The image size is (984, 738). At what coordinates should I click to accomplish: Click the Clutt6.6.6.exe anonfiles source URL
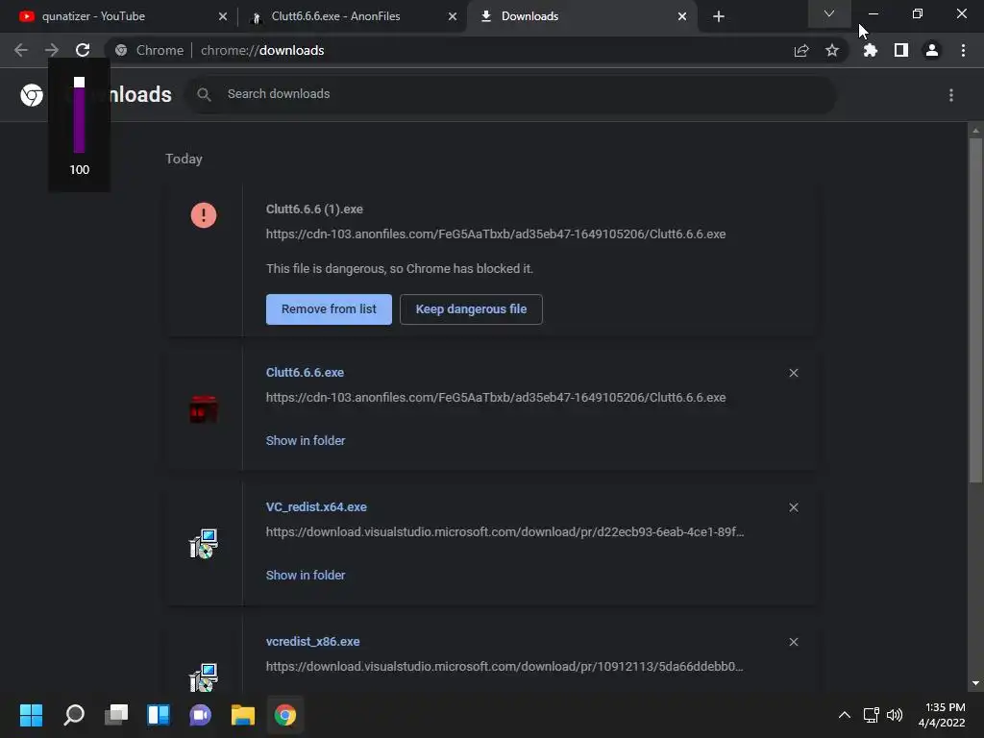coord(496,397)
